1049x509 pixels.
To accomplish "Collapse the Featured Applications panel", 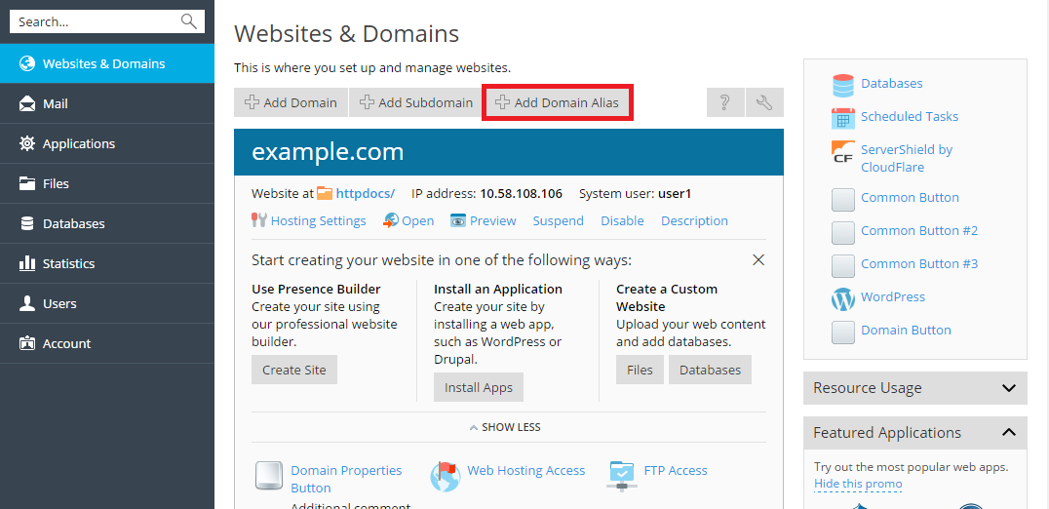I will click(x=1008, y=432).
